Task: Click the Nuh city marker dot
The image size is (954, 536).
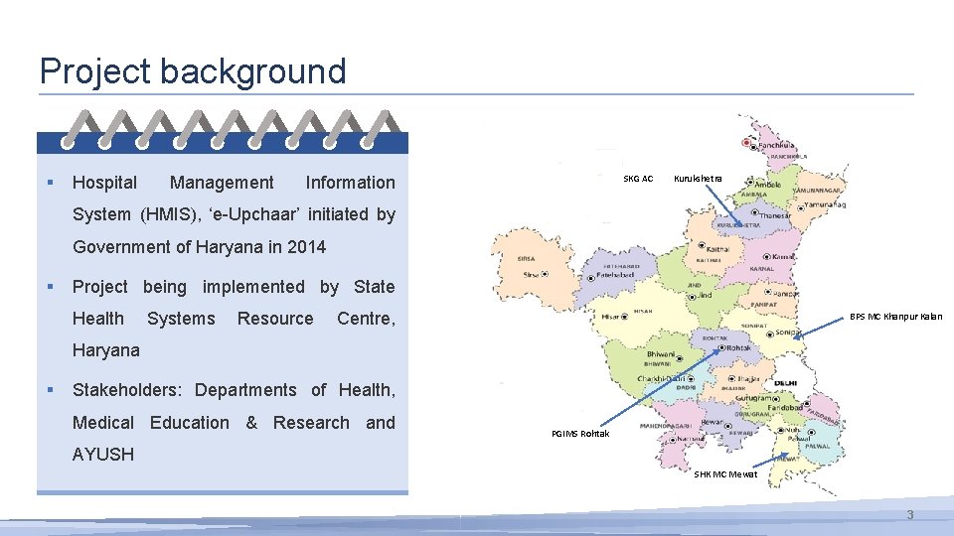Action: pos(781,430)
